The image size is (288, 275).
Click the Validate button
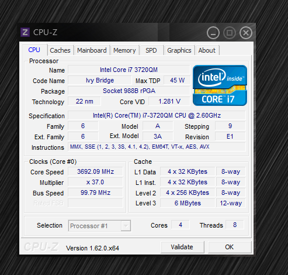182,247
